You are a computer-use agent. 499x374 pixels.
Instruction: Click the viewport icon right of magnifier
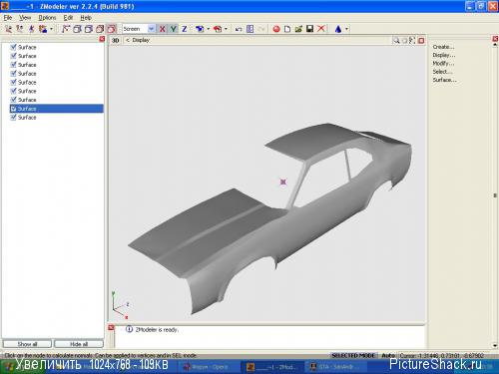[x=404, y=41]
